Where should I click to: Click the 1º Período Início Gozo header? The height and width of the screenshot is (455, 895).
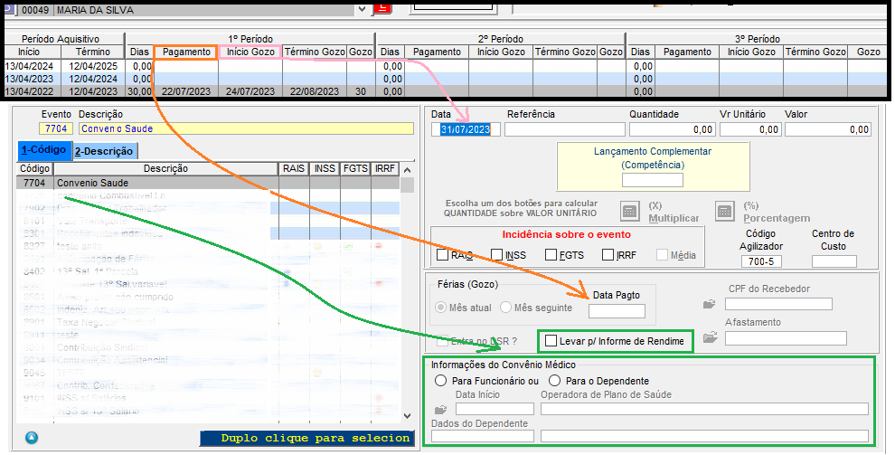pyautogui.click(x=250, y=52)
